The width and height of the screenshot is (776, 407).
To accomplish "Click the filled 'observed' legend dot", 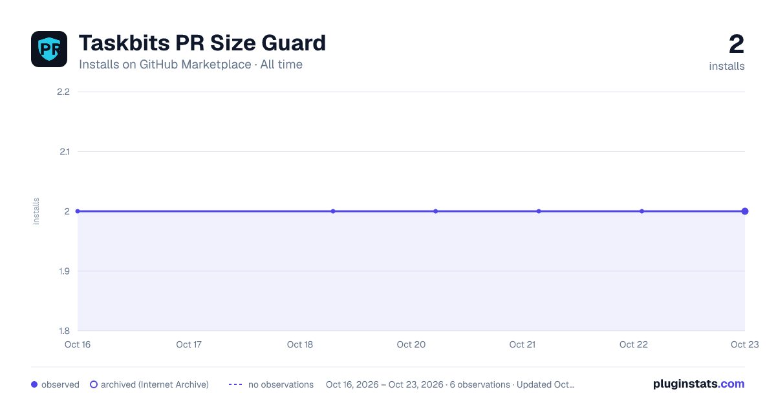I will [x=34, y=384].
